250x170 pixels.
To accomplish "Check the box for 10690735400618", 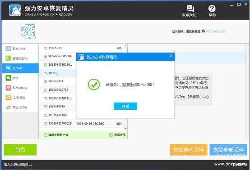I will click(x=45, y=124).
